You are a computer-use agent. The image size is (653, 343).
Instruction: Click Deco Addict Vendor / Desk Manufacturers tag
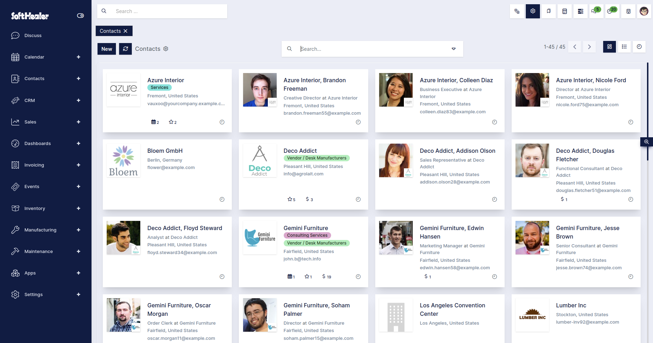click(317, 158)
